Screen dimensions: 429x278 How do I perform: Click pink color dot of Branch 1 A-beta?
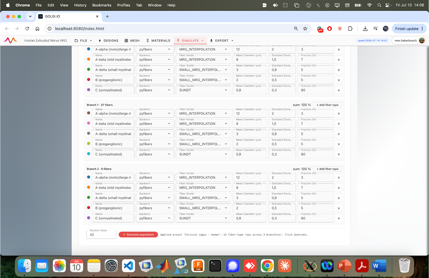(x=89, y=123)
